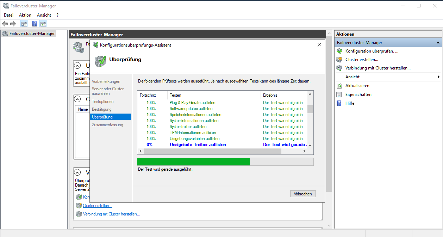Click the Konfiguration überprüfen icon in Aktionen
The image size is (443, 237).
pos(339,51)
